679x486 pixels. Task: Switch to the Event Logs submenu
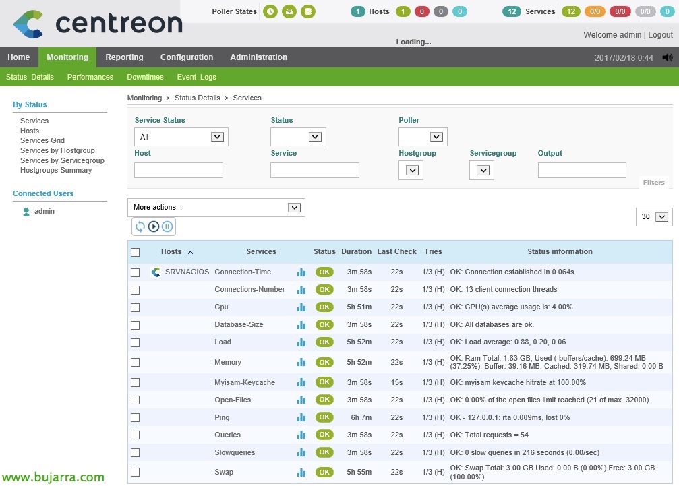coord(196,78)
